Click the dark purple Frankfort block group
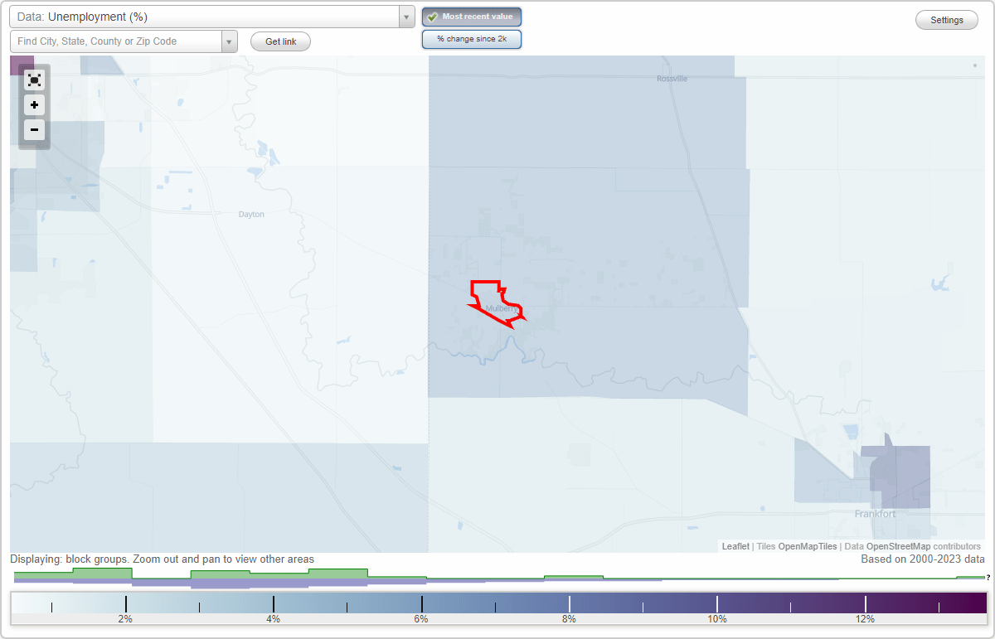This screenshot has height=639, width=995. [902, 477]
